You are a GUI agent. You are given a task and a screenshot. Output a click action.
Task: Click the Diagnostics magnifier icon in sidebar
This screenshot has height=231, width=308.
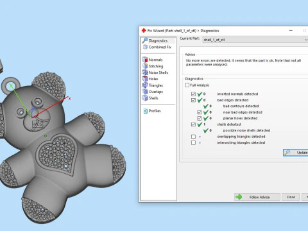145,40
